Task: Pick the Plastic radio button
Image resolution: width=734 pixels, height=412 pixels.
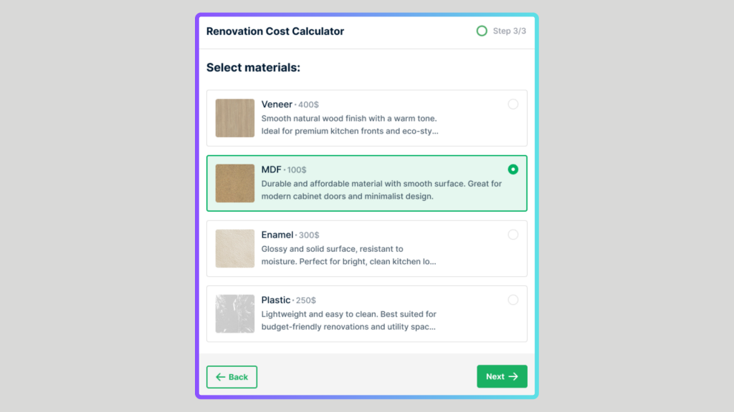Action: coord(513,300)
